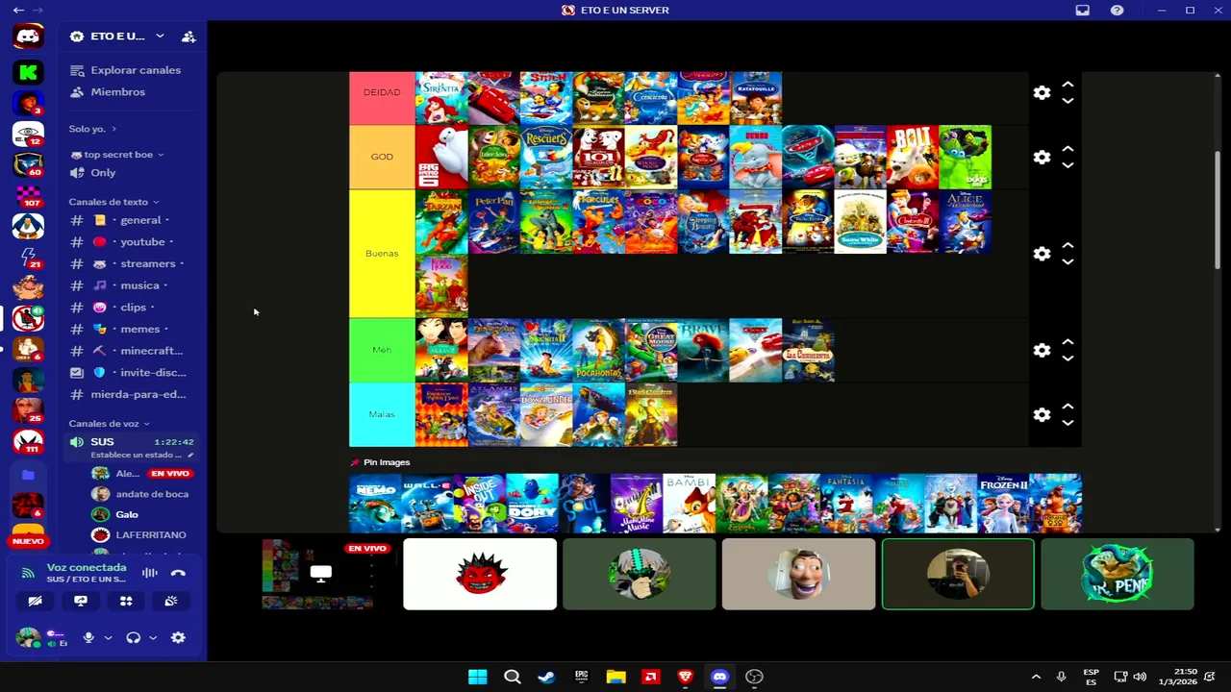Image resolution: width=1231 pixels, height=692 pixels.
Task: Open the voice noise suppression waveform icon
Action: tap(150, 573)
